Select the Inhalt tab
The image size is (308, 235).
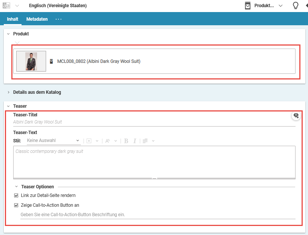(12, 19)
